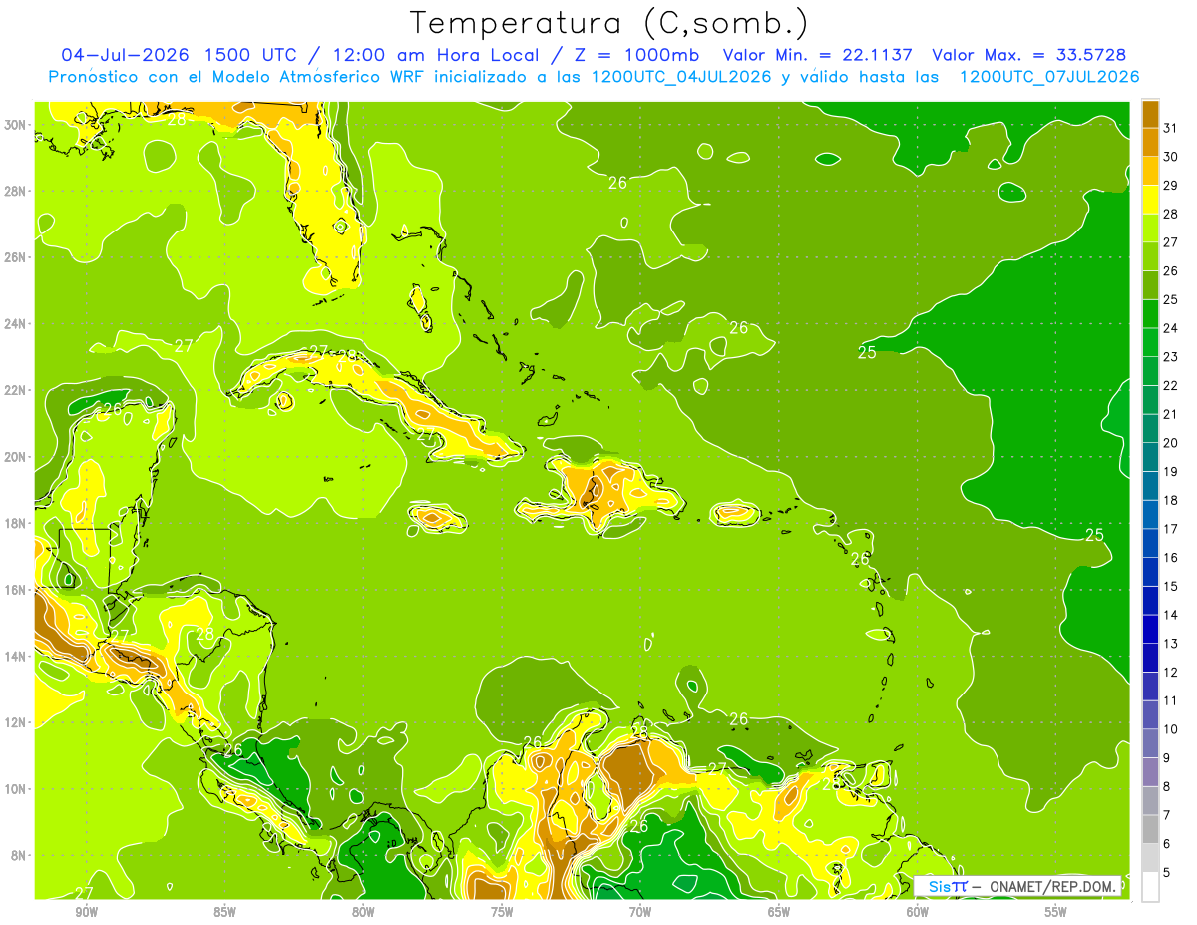The width and height of the screenshot is (1197, 925).
Task: Click the legend swatch between 26 and 27
Action: (x=1150, y=256)
